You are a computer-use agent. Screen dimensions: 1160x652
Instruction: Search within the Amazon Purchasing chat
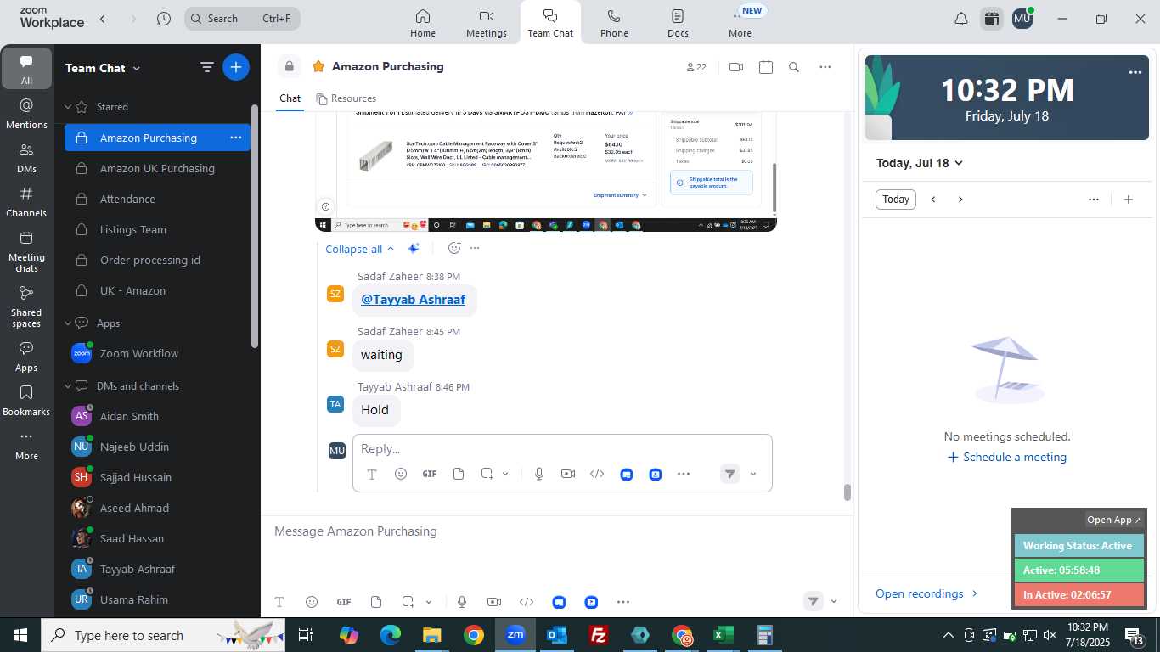794,67
